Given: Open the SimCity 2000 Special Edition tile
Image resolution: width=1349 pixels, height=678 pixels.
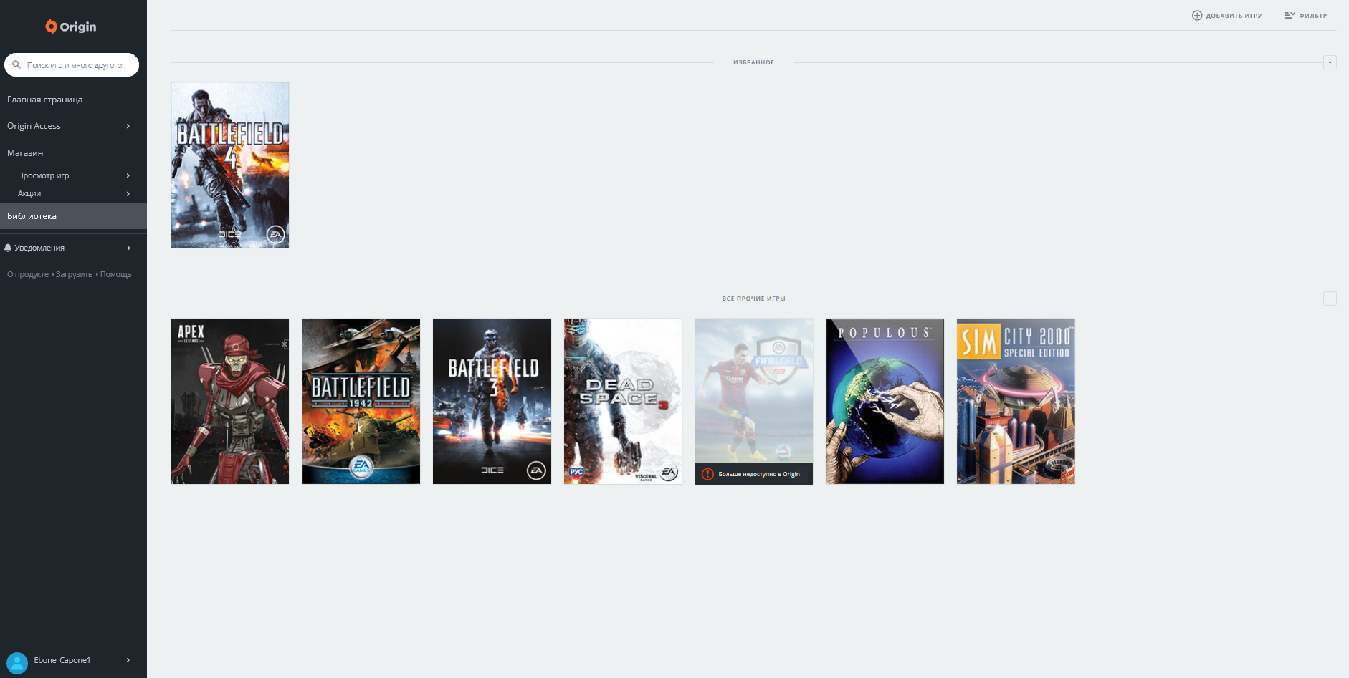Looking at the screenshot, I should pyautogui.click(x=1016, y=401).
